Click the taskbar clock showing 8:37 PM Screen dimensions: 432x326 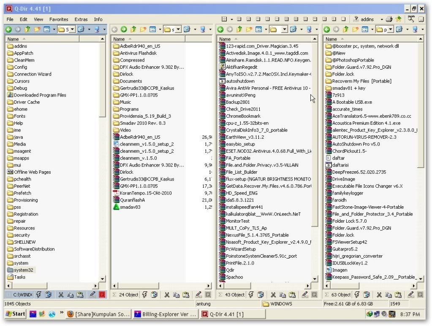[410, 314]
